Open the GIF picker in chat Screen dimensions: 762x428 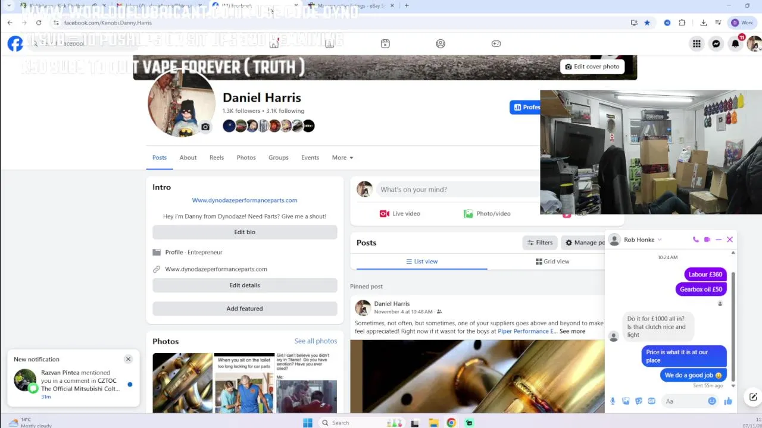coord(652,401)
